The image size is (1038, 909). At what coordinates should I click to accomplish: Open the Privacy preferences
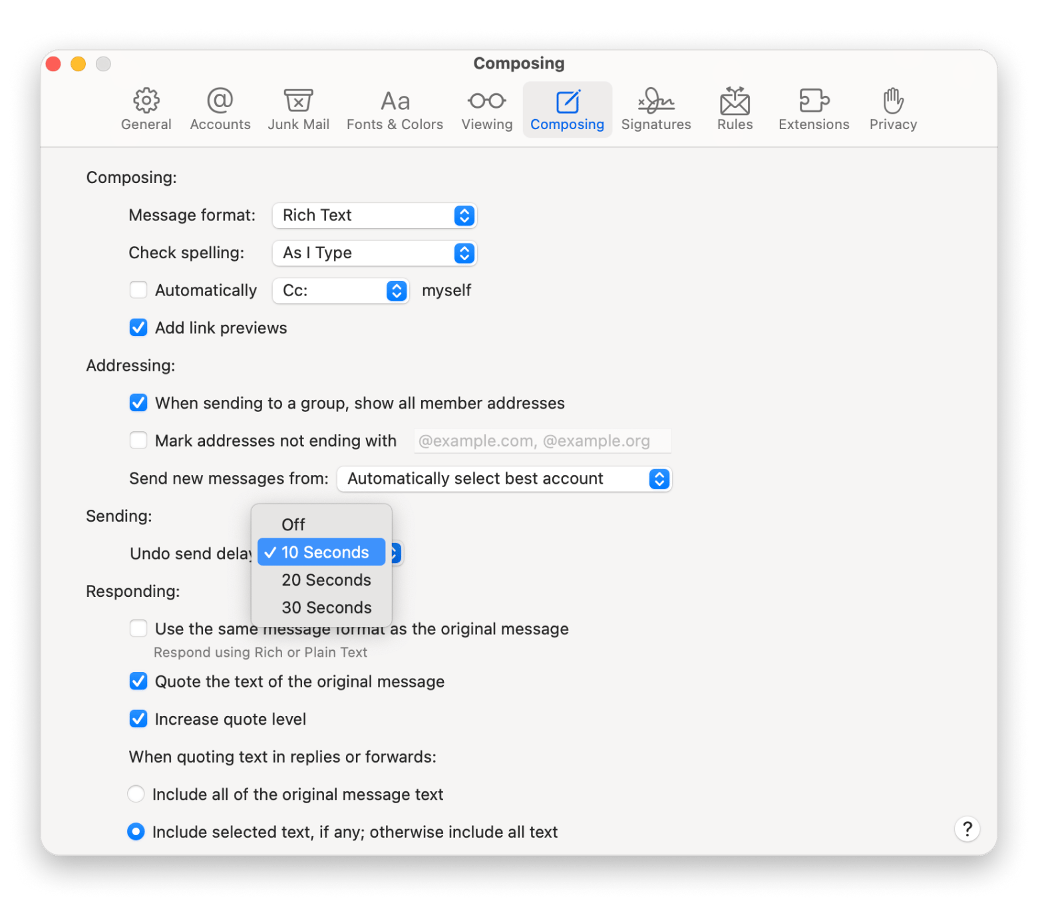click(x=892, y=110)
